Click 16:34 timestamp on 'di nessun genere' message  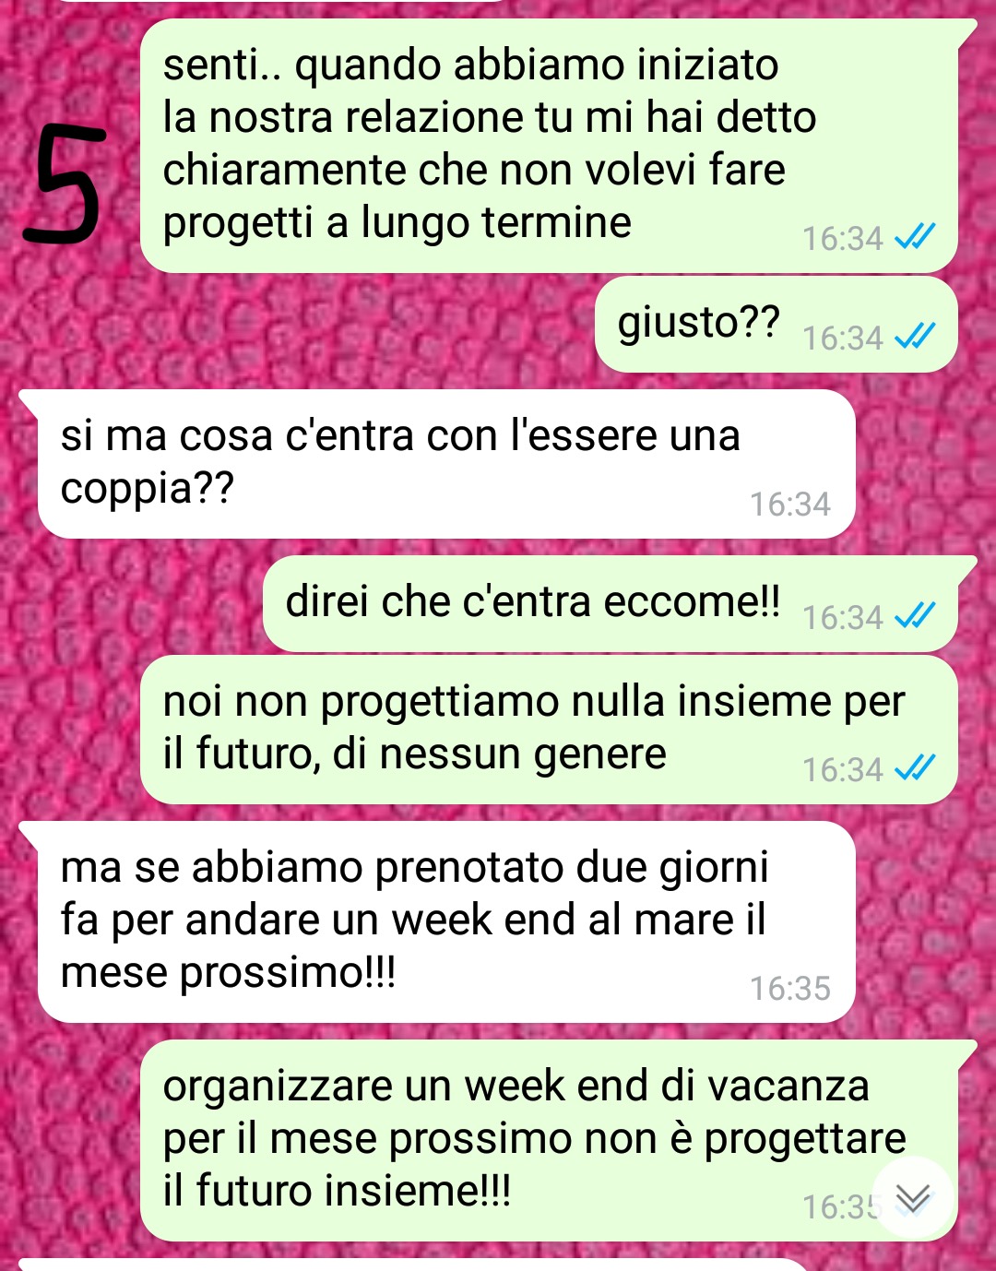point(843,769)
